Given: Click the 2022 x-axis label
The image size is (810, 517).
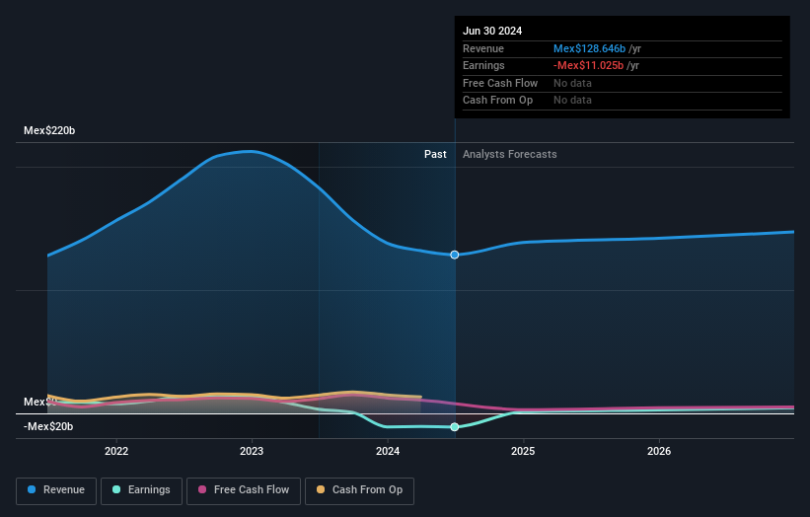Looking at the screenshot, I should tap(116, 451).
